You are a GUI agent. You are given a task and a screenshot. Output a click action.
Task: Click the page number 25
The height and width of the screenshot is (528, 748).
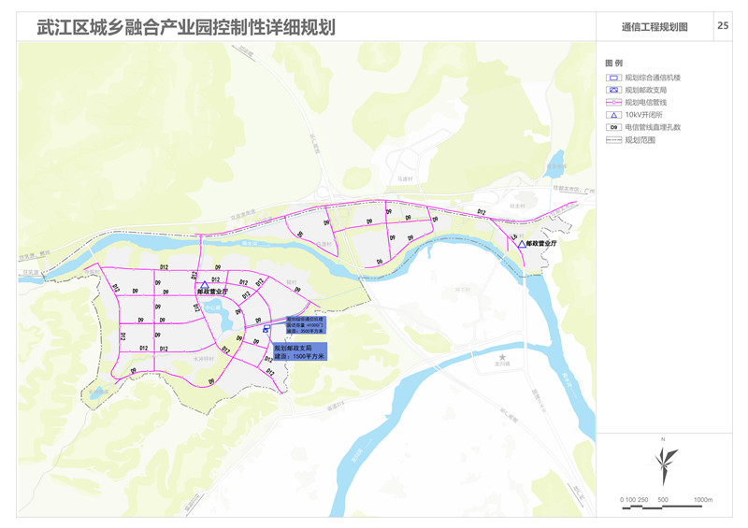[723, 25]
